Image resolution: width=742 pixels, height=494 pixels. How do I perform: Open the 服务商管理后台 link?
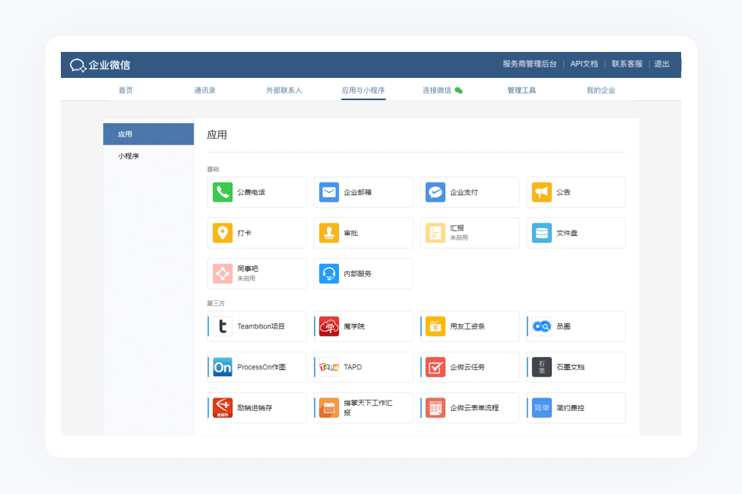point(530,64)
